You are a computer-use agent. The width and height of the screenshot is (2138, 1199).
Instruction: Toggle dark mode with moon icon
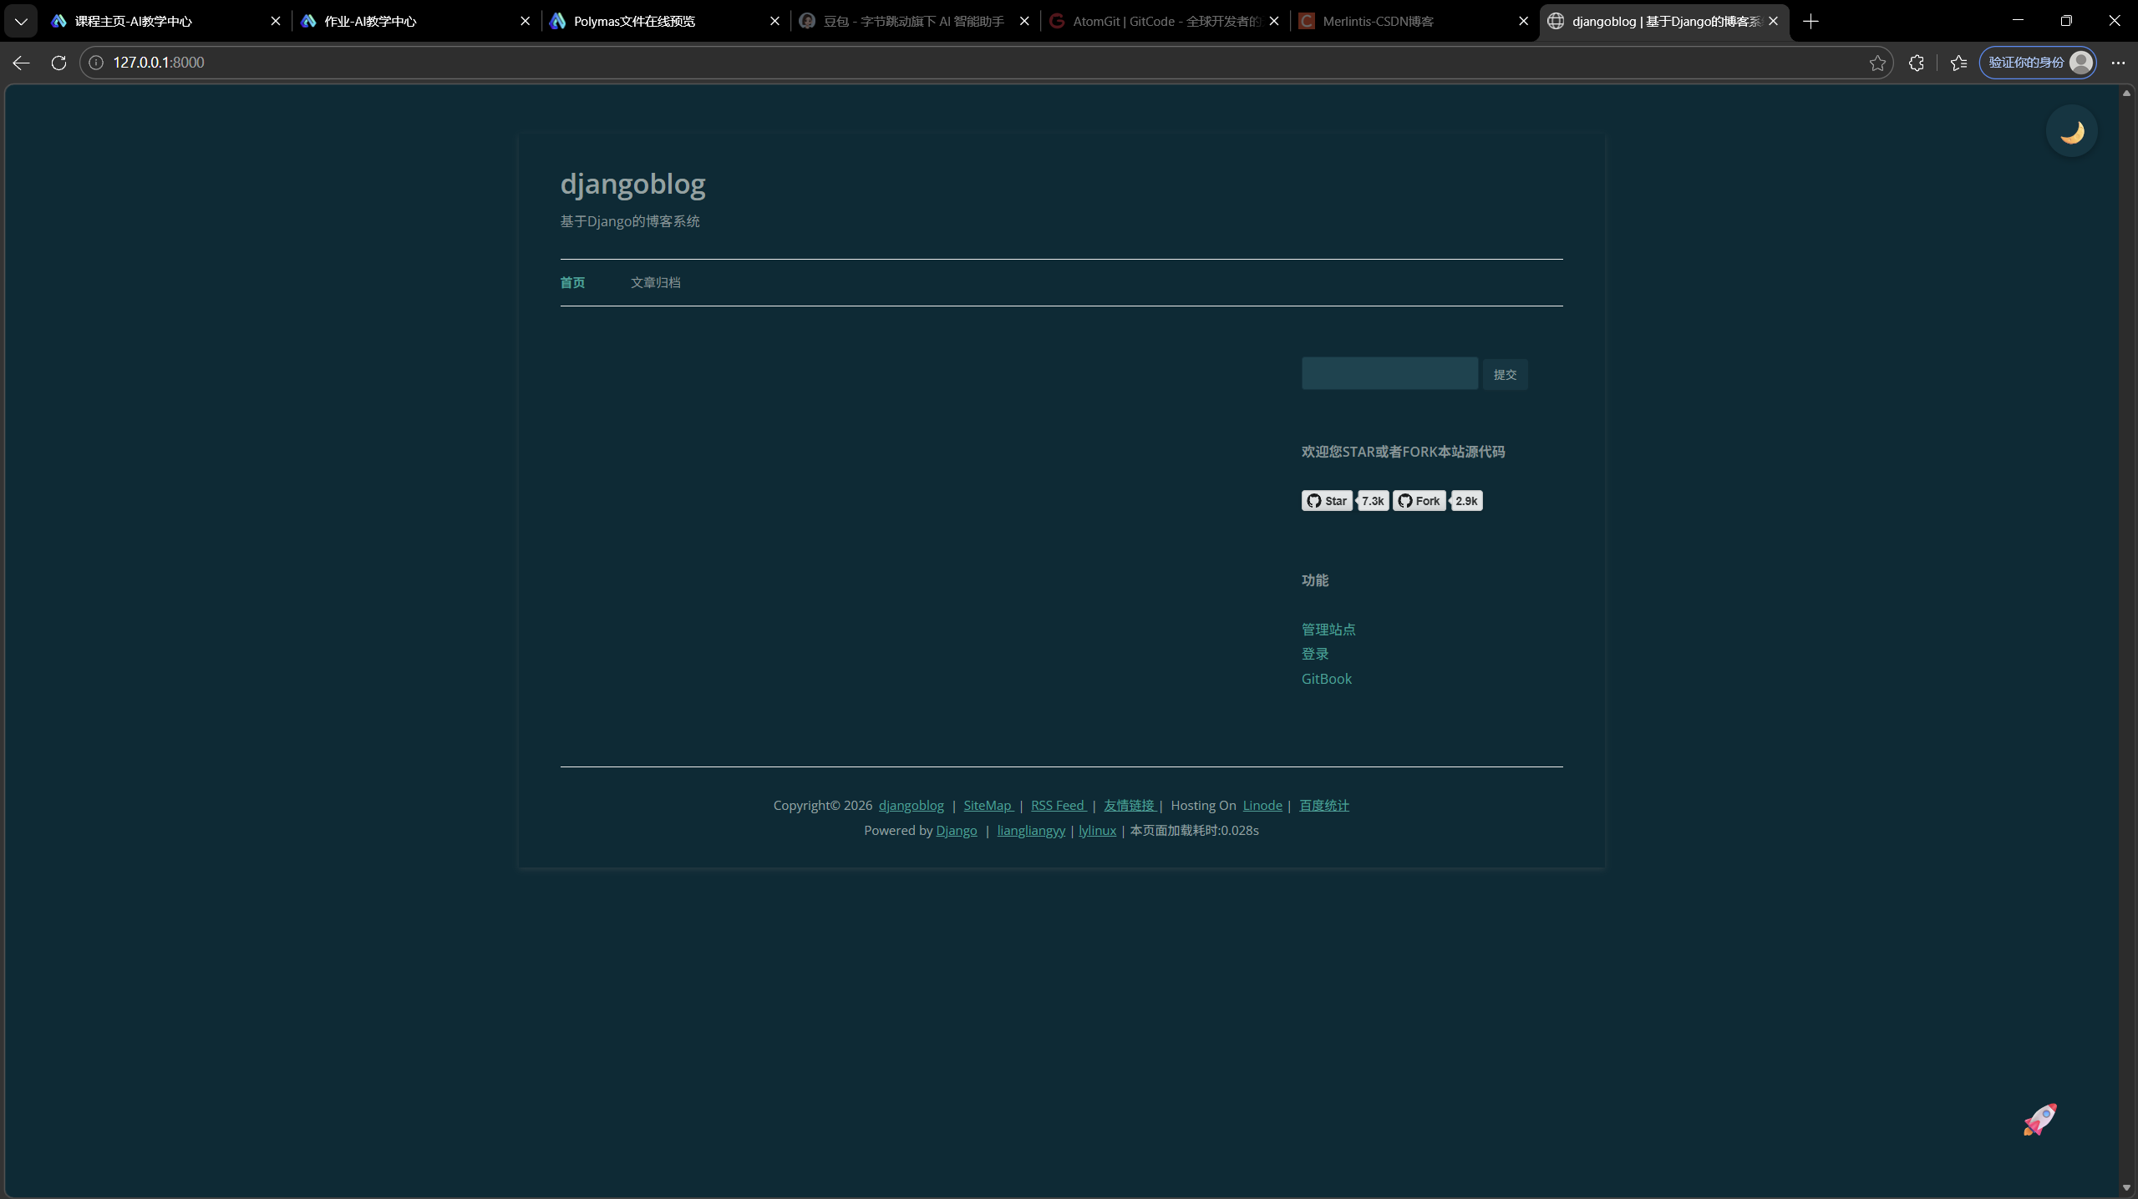click(2071, 131)
